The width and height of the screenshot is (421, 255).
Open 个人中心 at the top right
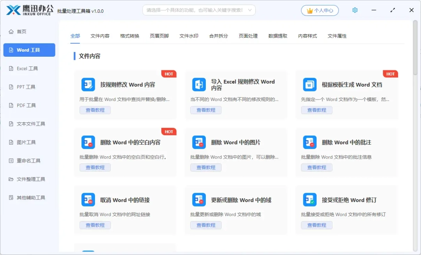(320, 10)
